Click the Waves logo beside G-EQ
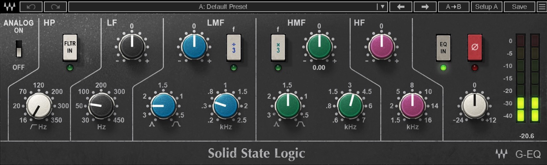Image resolution: width=547 pixels, height=165 pixels. (502, 154)
